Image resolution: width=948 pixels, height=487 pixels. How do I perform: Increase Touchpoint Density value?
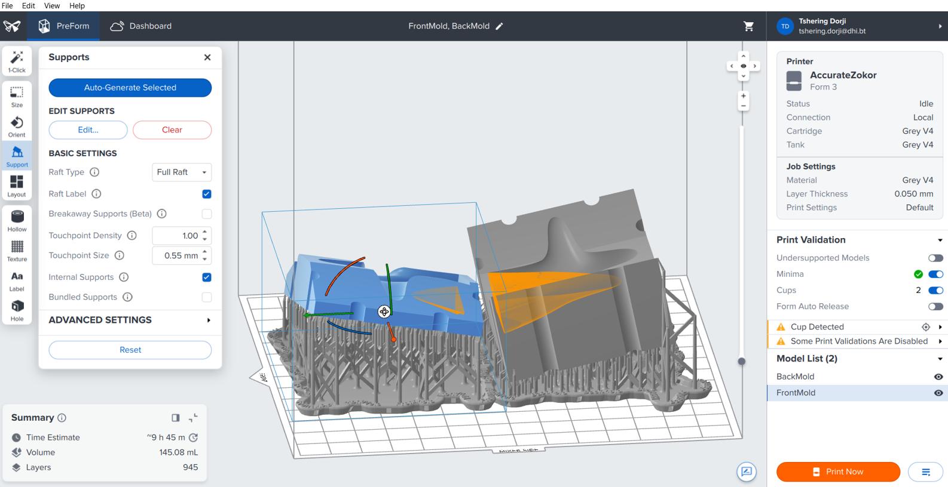[x=205, y=232]
